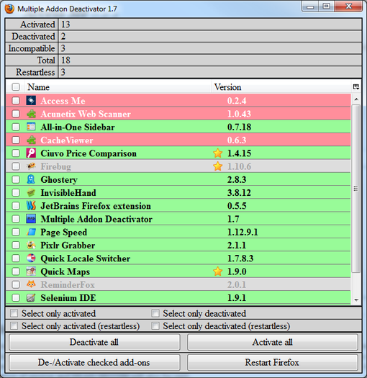
Task: Check the box for All-in-One Sidebar
Action: (x=16, y=127)
